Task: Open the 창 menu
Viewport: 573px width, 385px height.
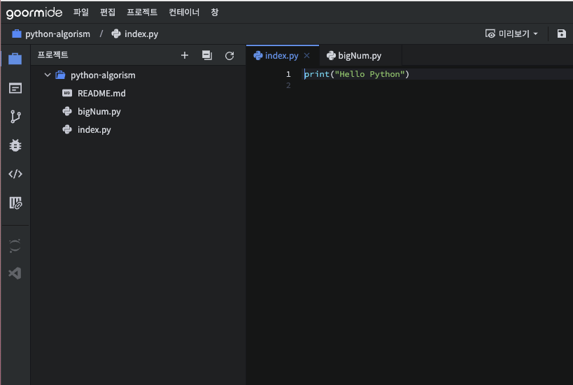Action: [x=215, y=12]
